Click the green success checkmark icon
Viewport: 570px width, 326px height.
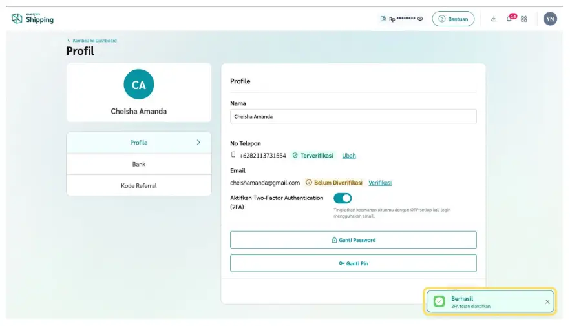pos(439,301)
